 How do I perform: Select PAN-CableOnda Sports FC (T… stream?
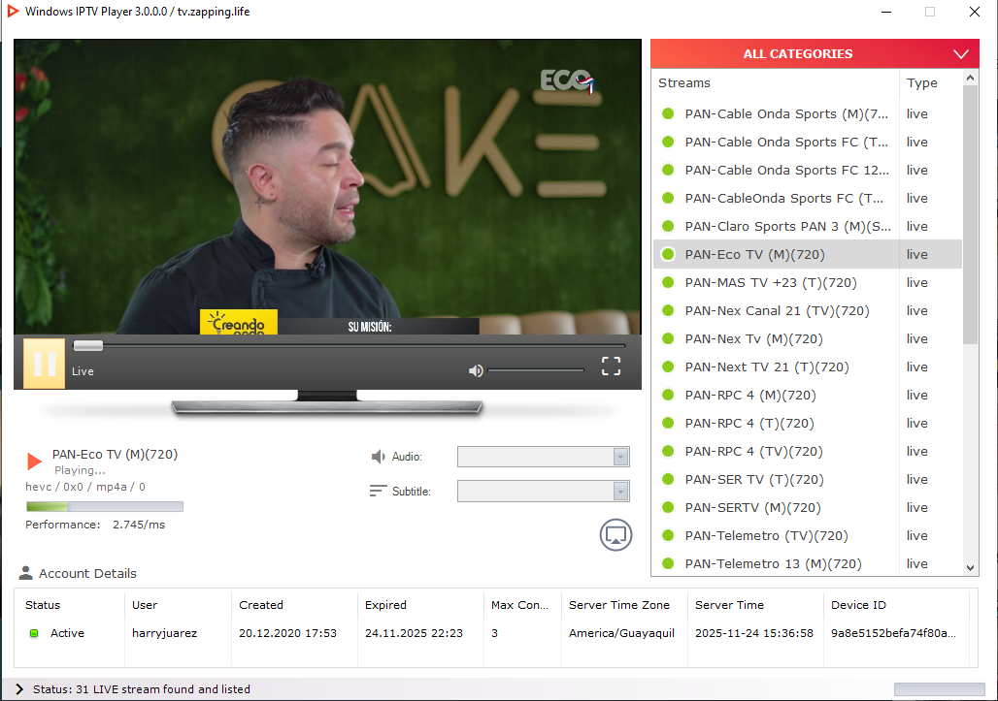click(807, 198)
